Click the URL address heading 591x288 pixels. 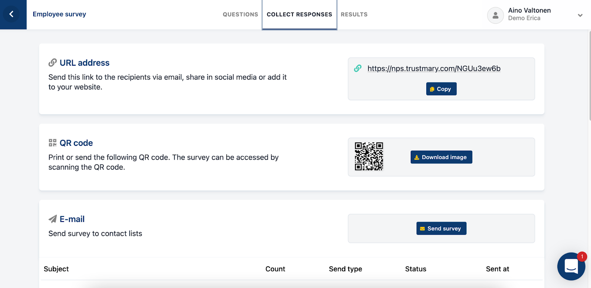(85, 63)
